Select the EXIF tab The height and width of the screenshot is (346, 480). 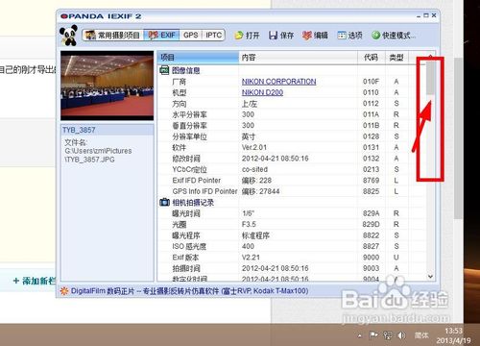pos(162,35)
